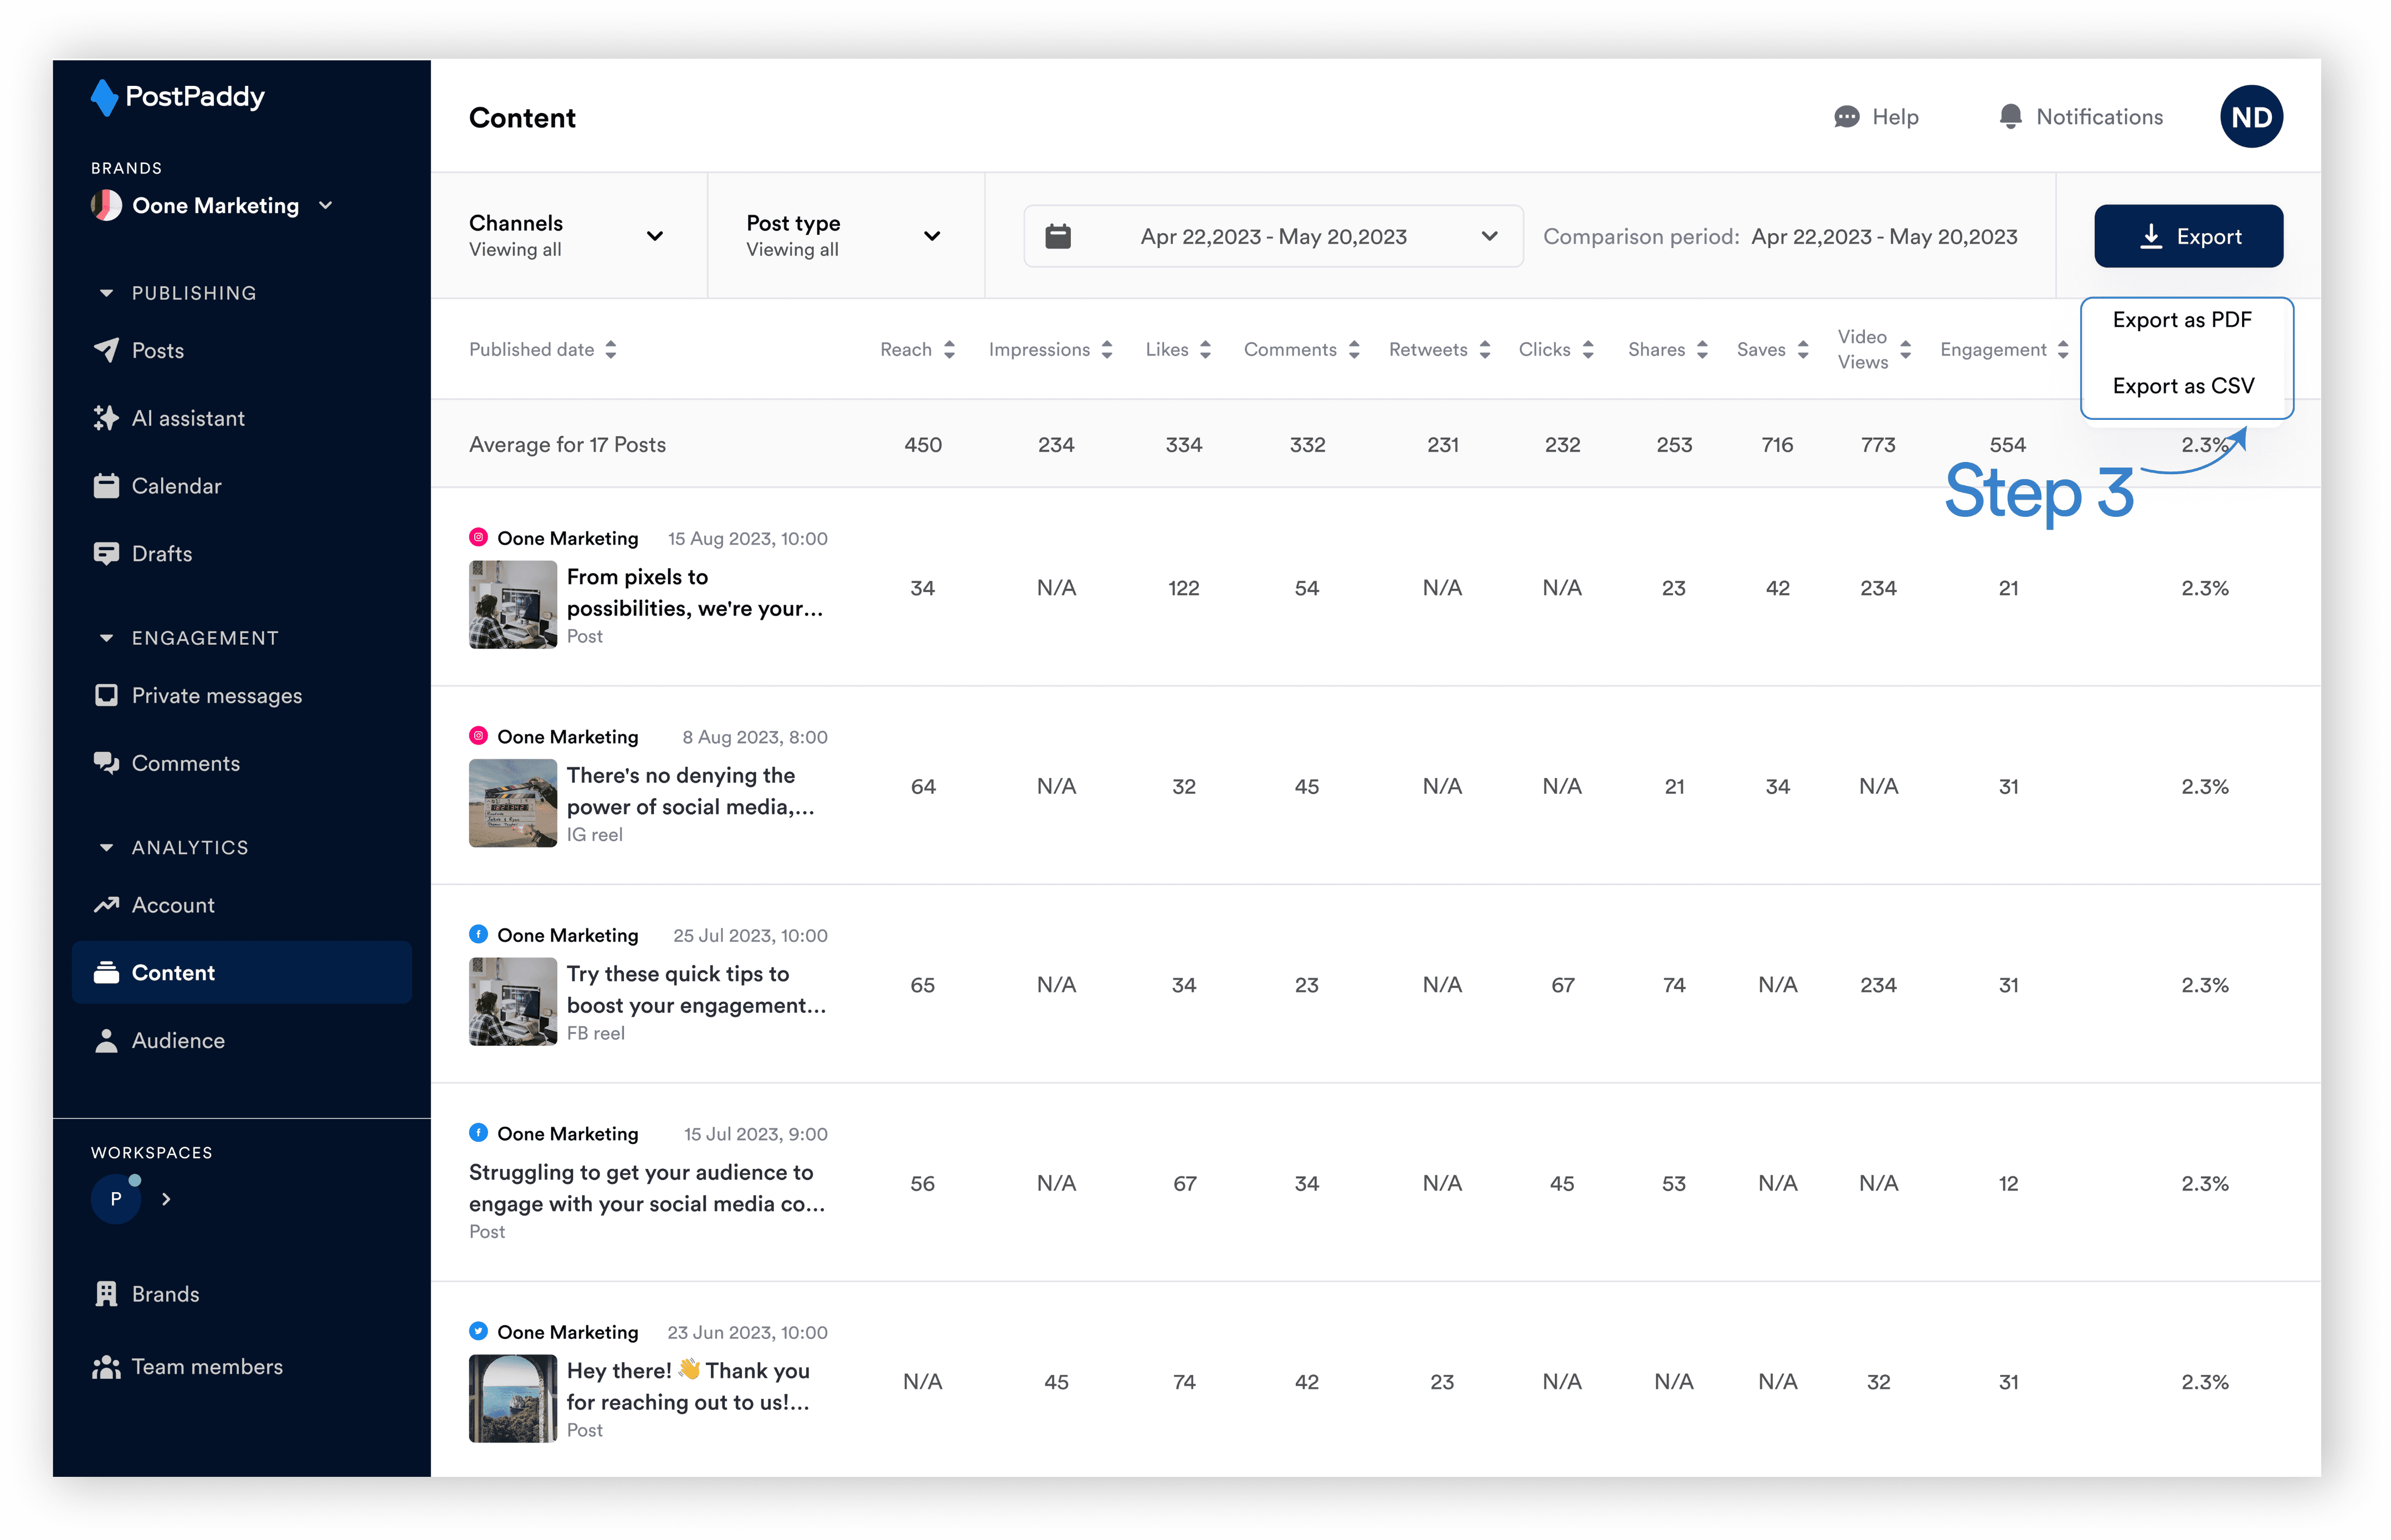
Task: Open Drafts in the sidebar
Action: pyautogui.click(x=161, y=554)
